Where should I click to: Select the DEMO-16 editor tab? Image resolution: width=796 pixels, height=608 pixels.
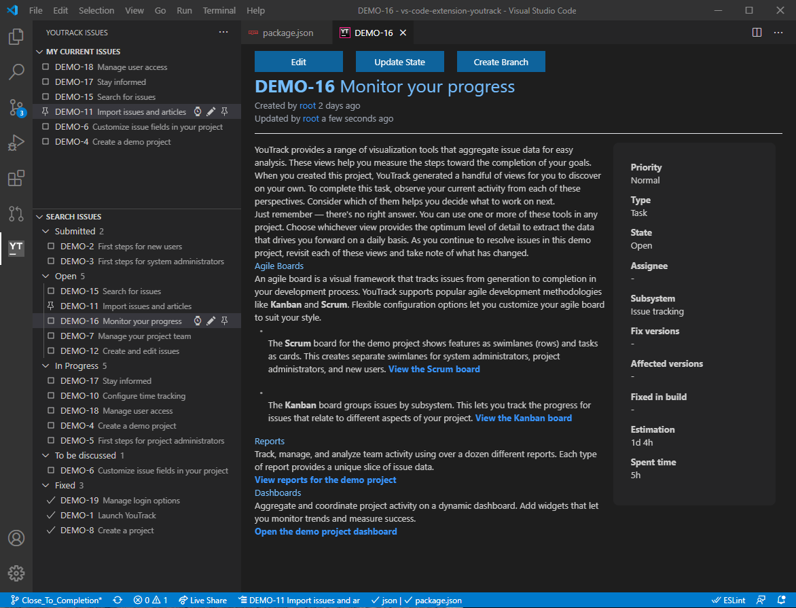pyautogui.click(x=374, y=33)
